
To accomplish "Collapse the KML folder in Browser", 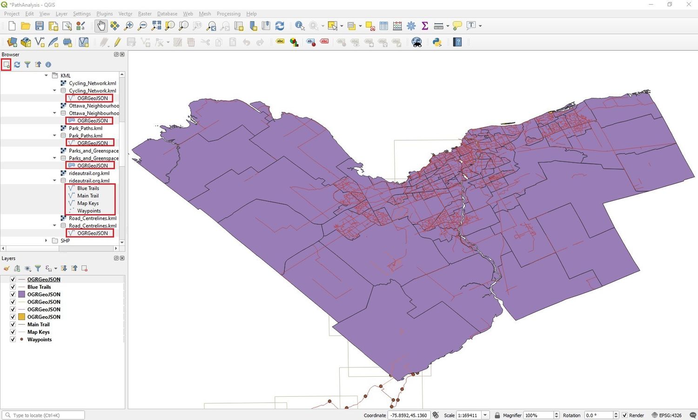I will 46,75.
